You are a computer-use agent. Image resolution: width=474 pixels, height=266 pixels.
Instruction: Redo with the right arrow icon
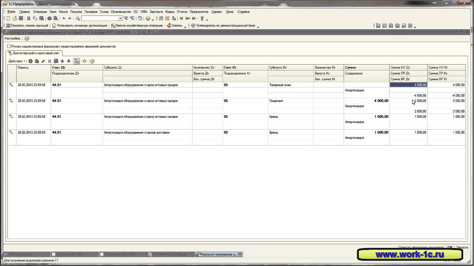pyautogui.click(x=70, y=18)
